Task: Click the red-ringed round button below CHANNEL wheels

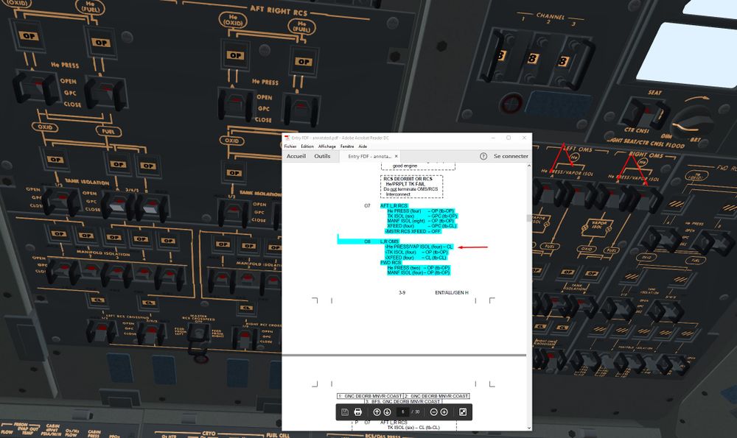Action: 511,103
